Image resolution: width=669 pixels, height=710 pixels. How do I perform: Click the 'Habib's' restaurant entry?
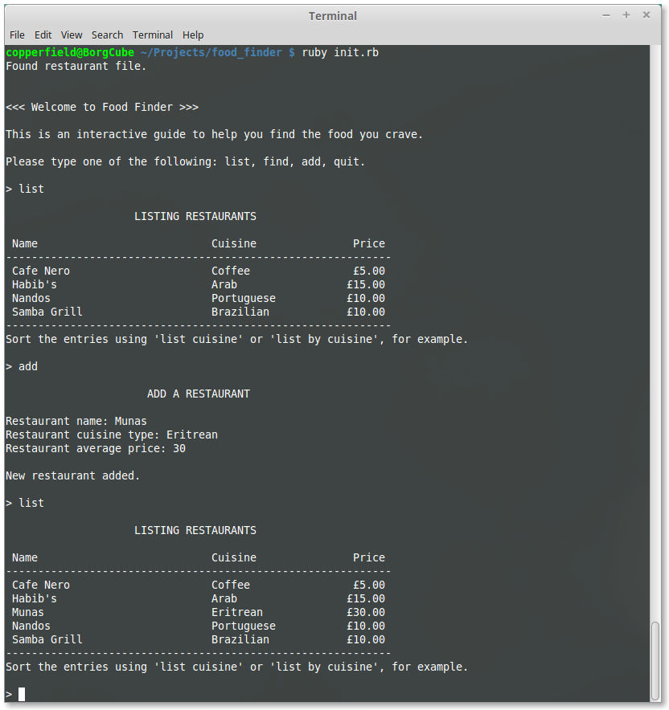coord(34,284)
